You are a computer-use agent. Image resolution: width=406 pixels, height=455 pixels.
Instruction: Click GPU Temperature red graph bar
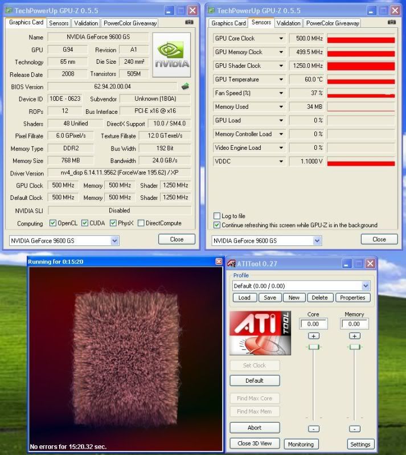coord(361,81)
